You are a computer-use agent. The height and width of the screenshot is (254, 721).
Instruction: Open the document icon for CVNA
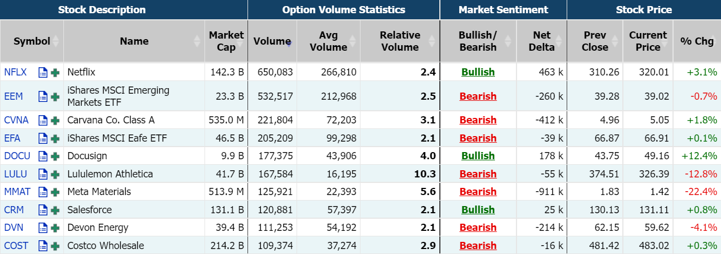43,120
